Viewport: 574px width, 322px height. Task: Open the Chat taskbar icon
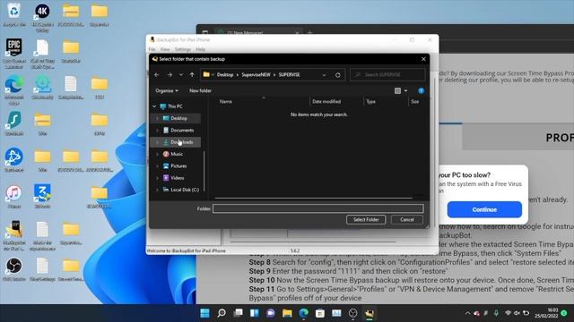click(x=271, y=313)
